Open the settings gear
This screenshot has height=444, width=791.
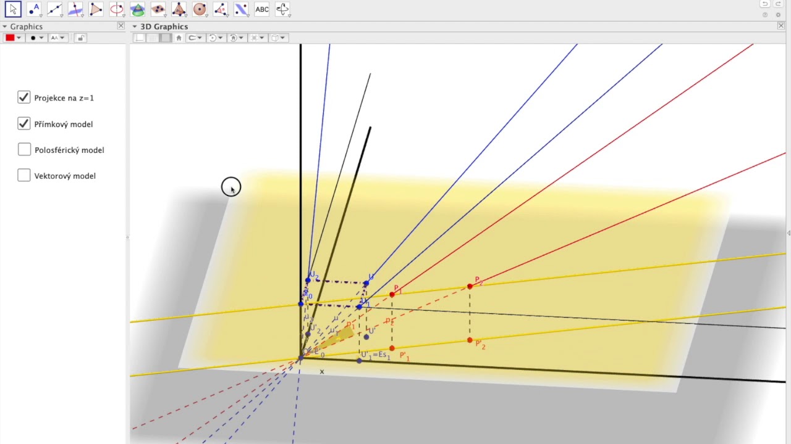pyautogui.click(x=778, y=15)
